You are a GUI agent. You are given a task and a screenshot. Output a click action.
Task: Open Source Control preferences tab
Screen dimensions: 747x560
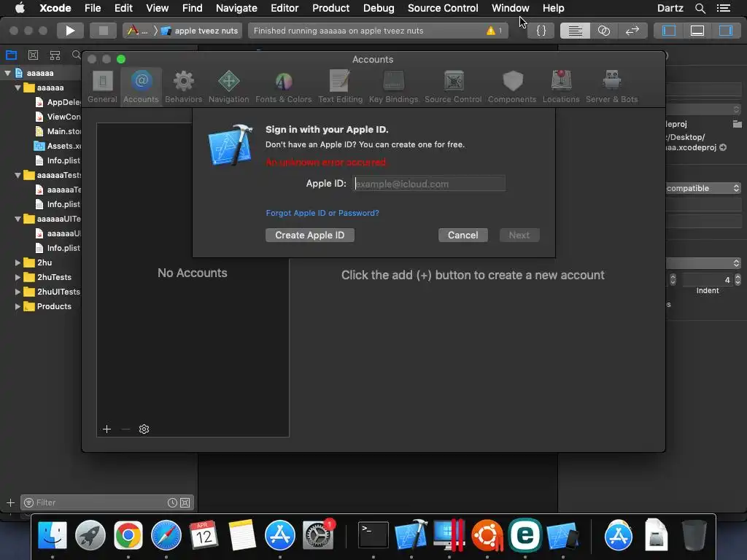453,87
